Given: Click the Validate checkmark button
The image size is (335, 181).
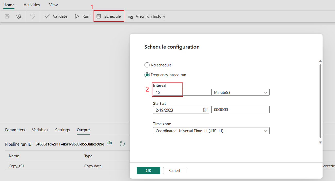Looking at the screenshot, I should 56,16.
